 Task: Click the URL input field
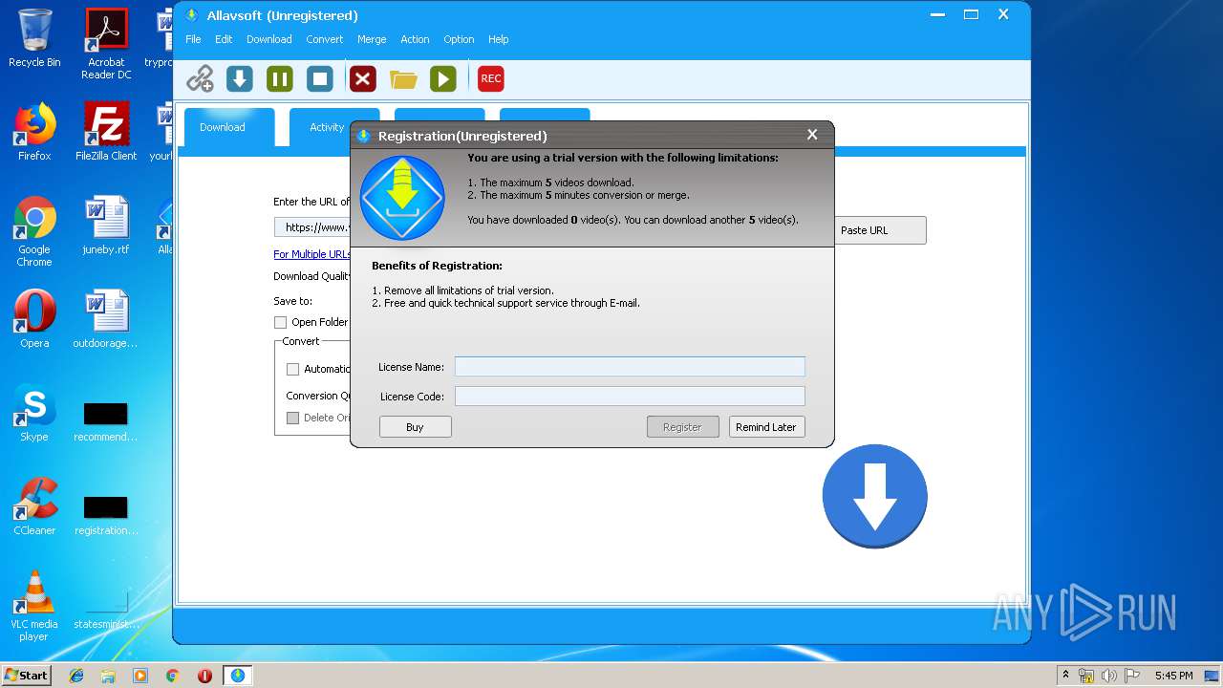[x=312, y=227]
